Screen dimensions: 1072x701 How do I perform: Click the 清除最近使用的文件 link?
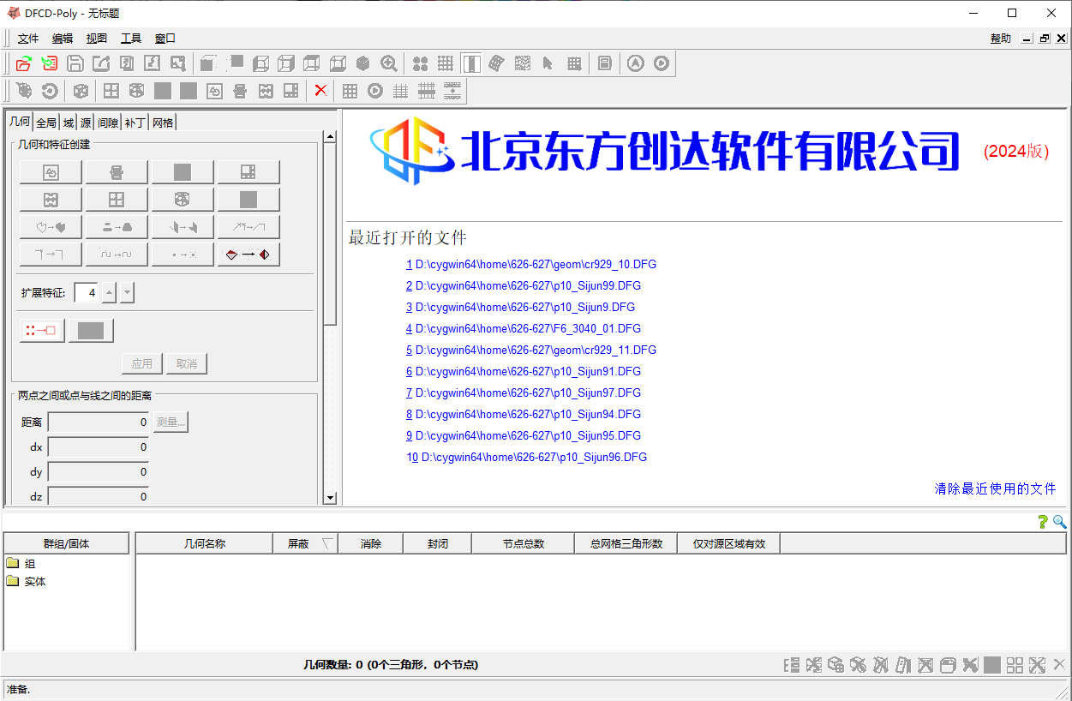[x=996, y=488]
